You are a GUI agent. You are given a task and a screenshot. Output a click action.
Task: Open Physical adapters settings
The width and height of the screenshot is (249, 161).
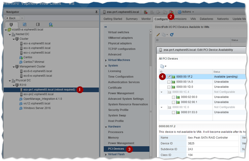(120, 44)
